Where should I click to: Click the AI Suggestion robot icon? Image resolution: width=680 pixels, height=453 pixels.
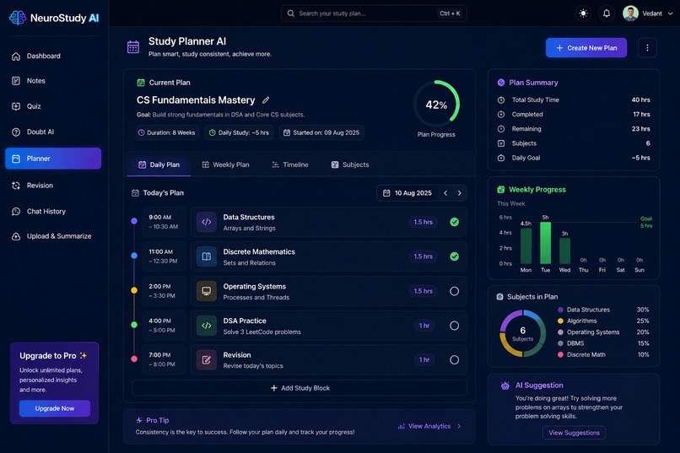tap(505, 386)
